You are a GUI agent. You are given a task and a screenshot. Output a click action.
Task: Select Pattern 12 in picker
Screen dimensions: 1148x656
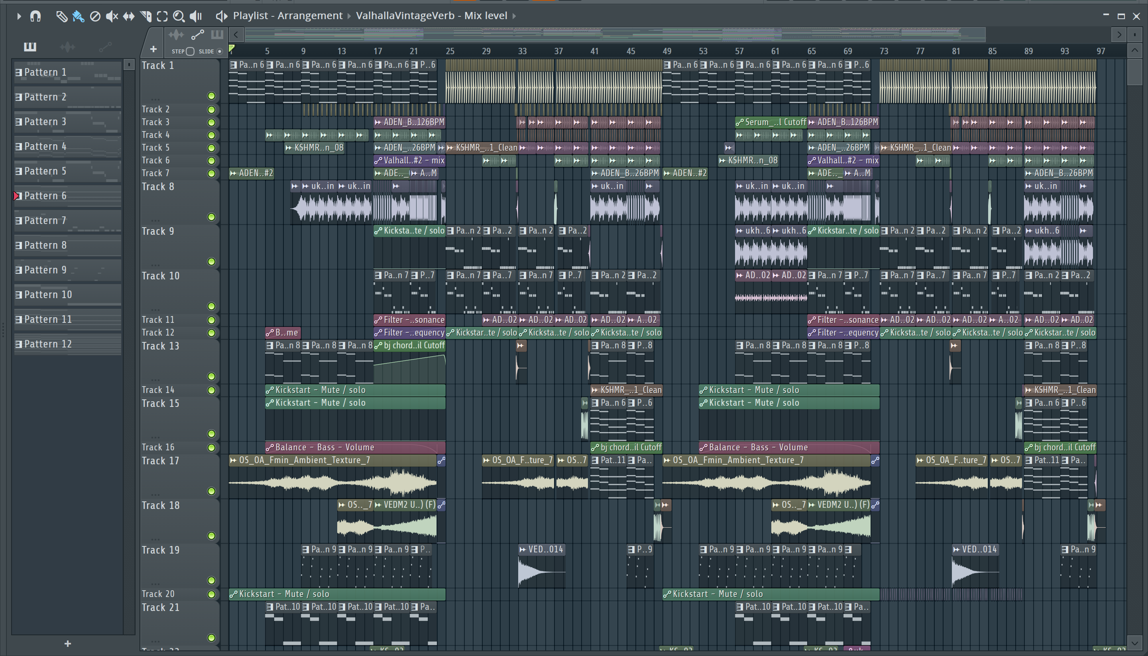coord(68,344)
